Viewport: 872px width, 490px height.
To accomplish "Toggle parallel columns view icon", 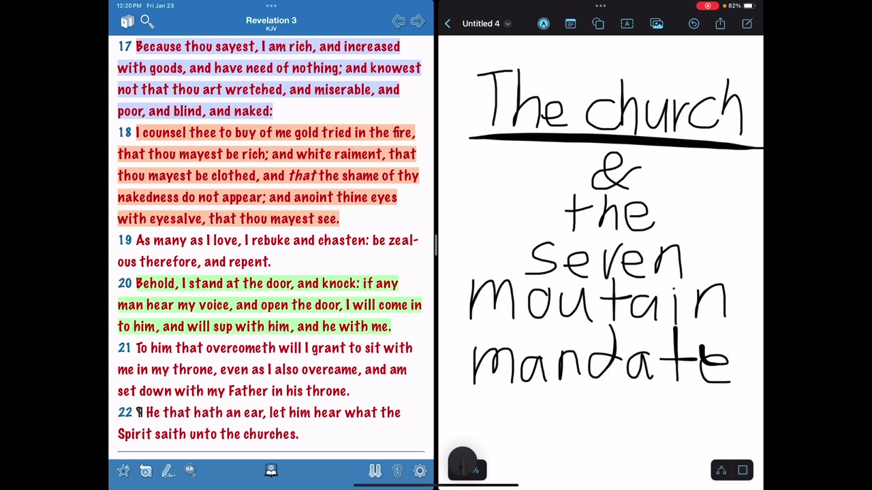I will [375, 471].
